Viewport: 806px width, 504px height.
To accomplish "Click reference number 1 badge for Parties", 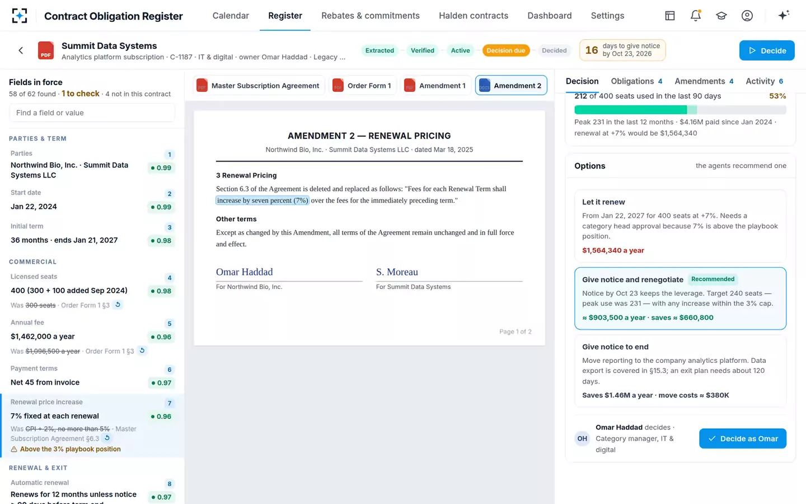I will 170,155.
